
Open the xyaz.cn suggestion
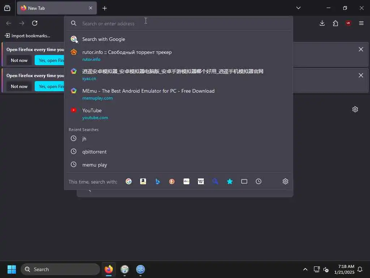tap(178, 75)
